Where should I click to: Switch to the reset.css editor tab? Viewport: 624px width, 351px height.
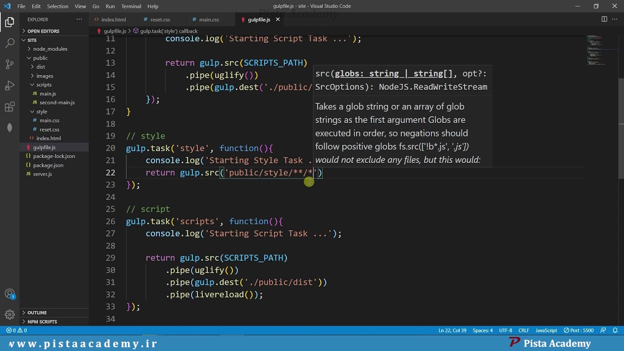(x=160, y=19)
